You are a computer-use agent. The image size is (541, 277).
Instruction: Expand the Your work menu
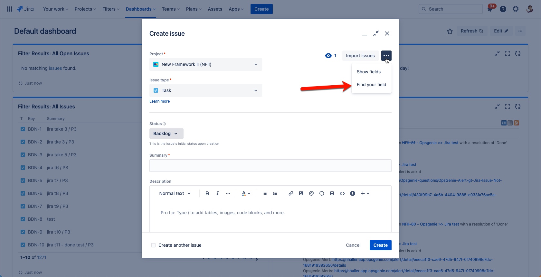pyautogui.click(x=56, y=9)
